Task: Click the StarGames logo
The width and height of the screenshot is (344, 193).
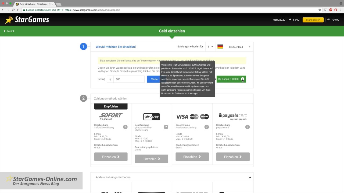Action: click(x=27, y=20)
